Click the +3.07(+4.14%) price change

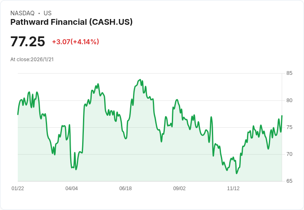coord(76,42)
